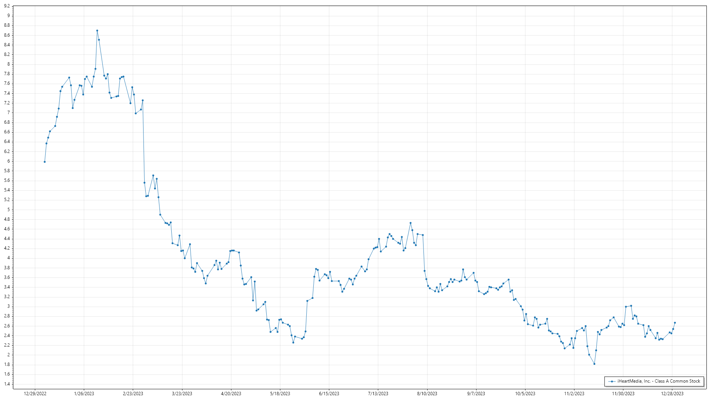Click the highest data point near 8.7

97,31
